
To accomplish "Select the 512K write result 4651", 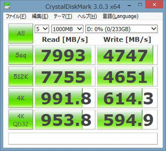I will (x=127, y=76).
